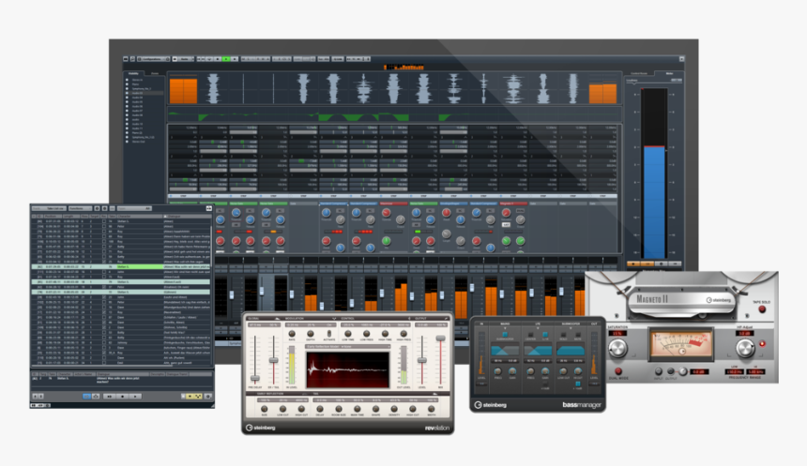The width and height of the screenshot is (807, 466).
Task: Click the Level slider in REVelation output
Action: click(x=422, y=360)
